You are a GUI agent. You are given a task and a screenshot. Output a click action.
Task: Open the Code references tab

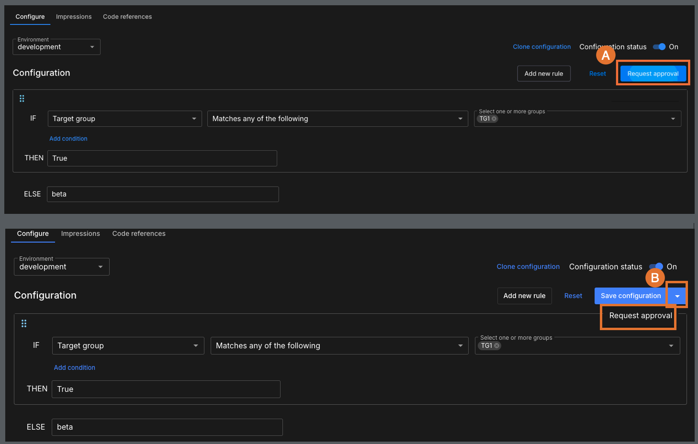click(127, 16)
